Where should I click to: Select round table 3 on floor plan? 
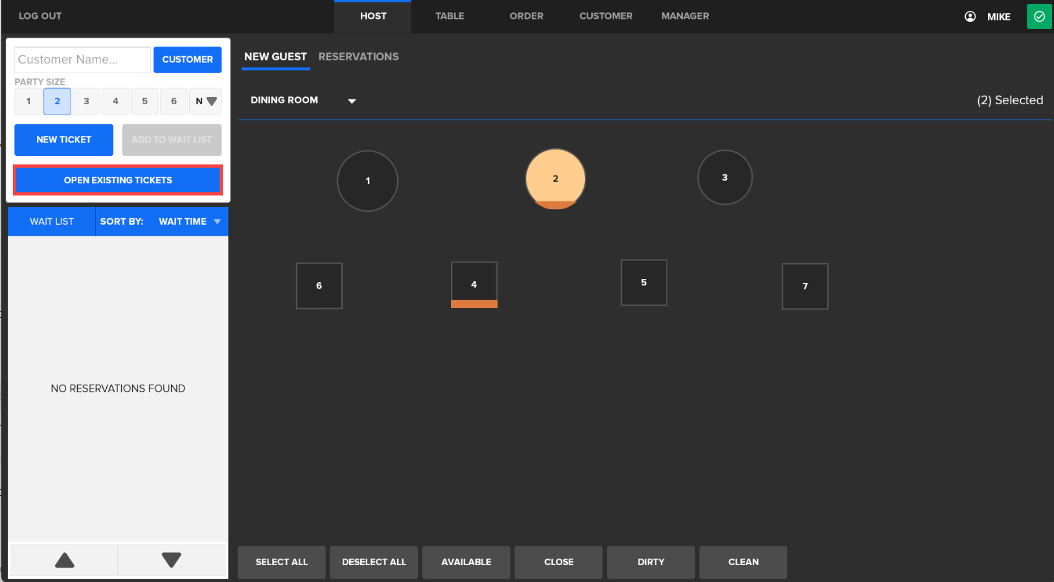pyautogui.click(x=724, y=177)
